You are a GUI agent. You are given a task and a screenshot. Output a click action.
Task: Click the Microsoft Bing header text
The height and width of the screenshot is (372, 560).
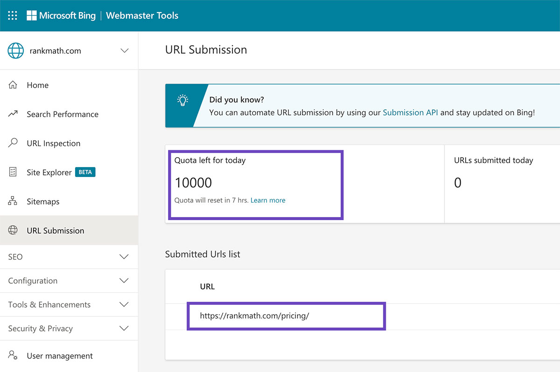click(67, 15)
